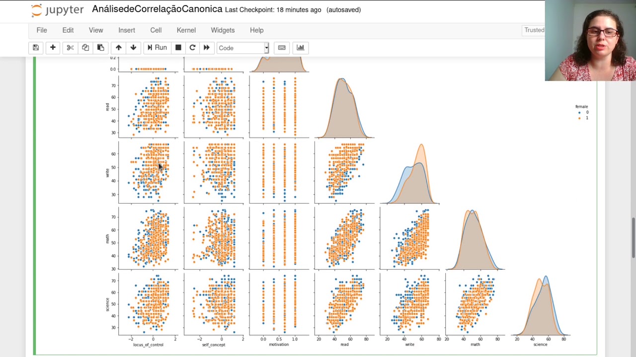
Task: Move selected cell up arrow
Action: point(118,48)
